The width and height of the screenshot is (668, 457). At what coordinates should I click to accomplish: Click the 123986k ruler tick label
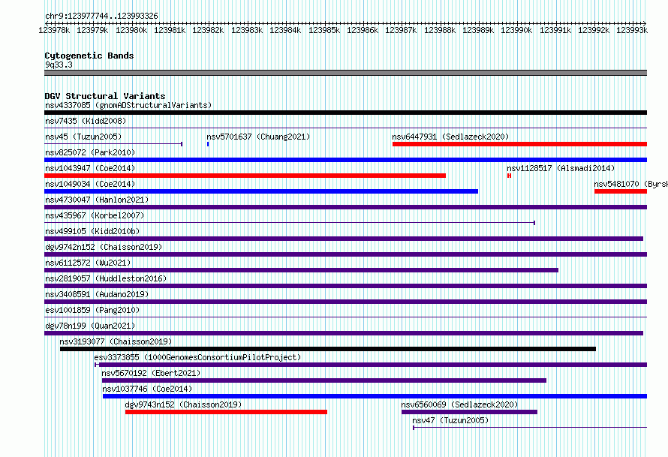tap(363, 30)
